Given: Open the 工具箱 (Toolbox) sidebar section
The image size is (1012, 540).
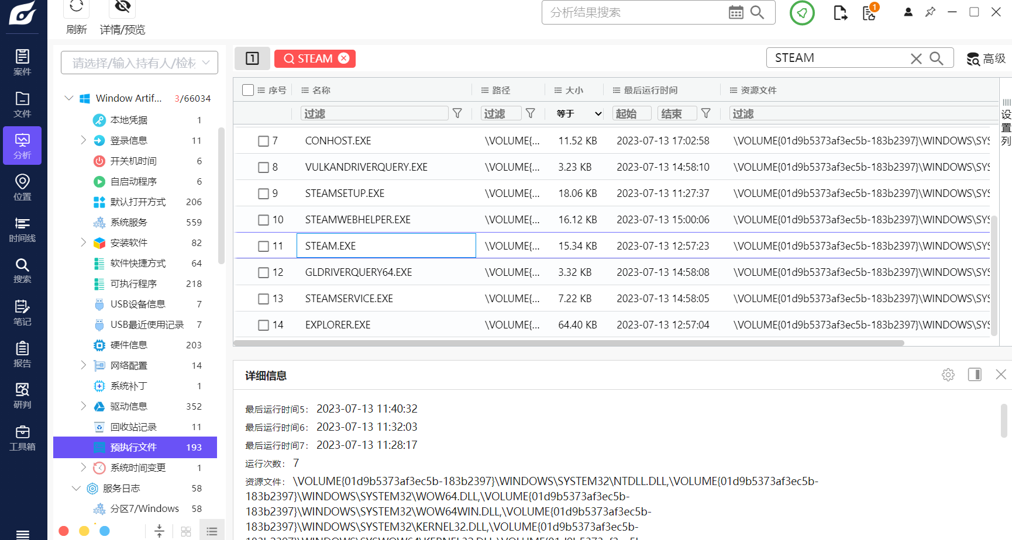Looking at the screenshot, I should click(x=22, y=438).
